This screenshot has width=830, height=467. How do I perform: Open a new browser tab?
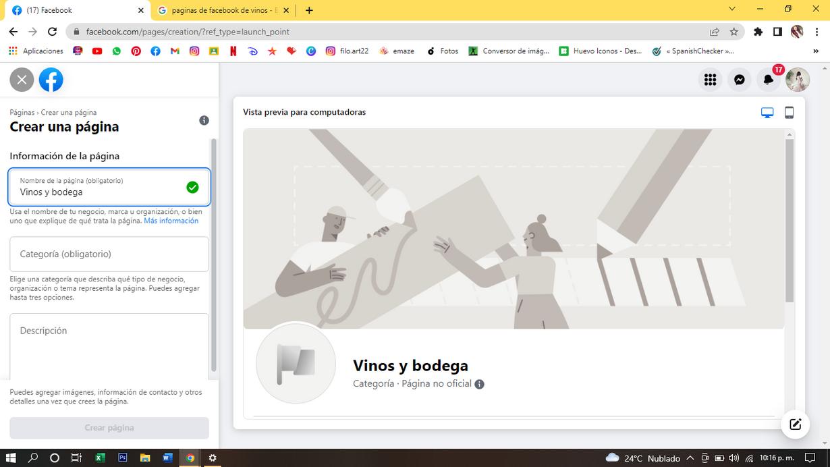309,10
